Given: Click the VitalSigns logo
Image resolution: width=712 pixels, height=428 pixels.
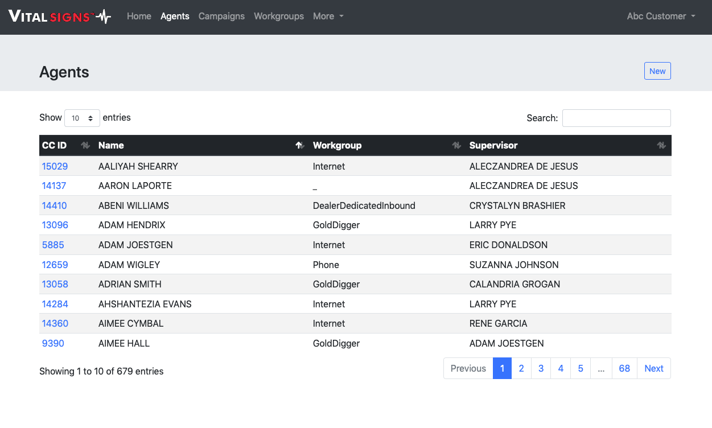Looking at the screenshot, I should click(x=60, y=17).
